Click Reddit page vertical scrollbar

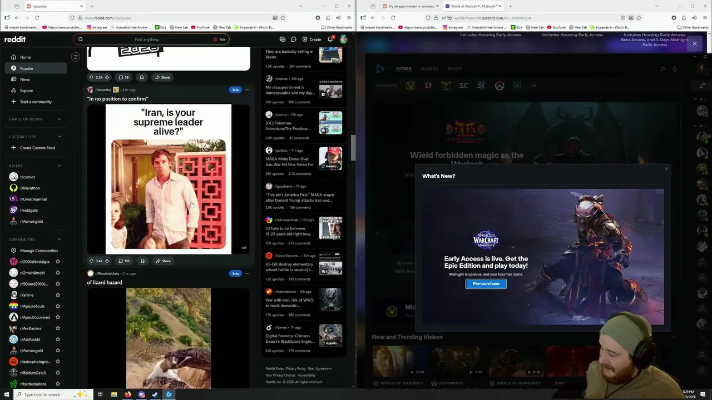[352, 147]
